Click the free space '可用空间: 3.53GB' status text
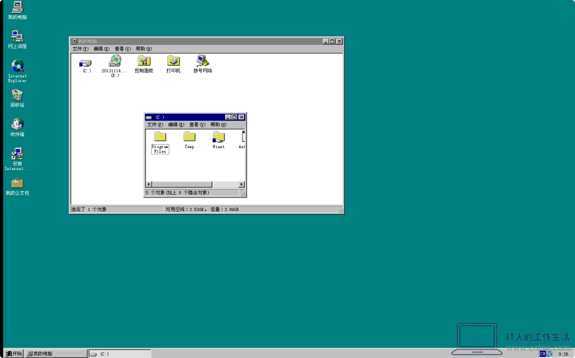This screenshot has width=575, height=358. (185, 209)
